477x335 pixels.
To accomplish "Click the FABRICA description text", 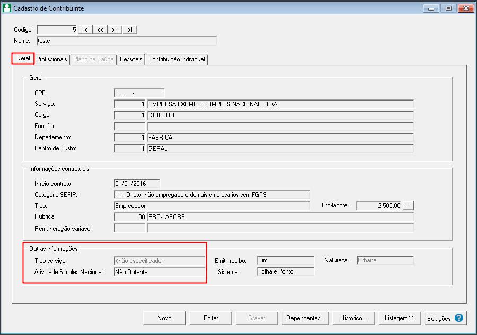I will pyautogui.click(x=160, y=138).
